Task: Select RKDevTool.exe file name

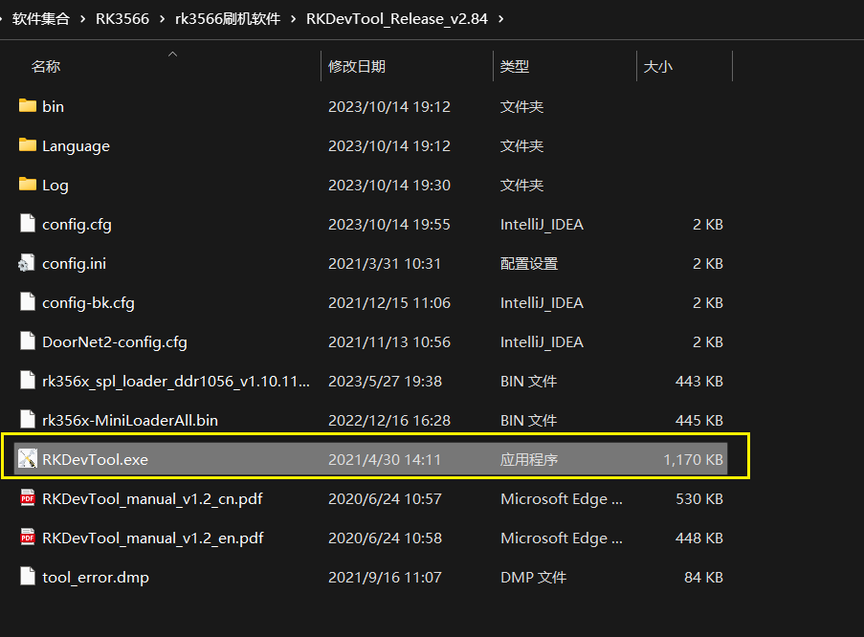Action: [96, 459]
